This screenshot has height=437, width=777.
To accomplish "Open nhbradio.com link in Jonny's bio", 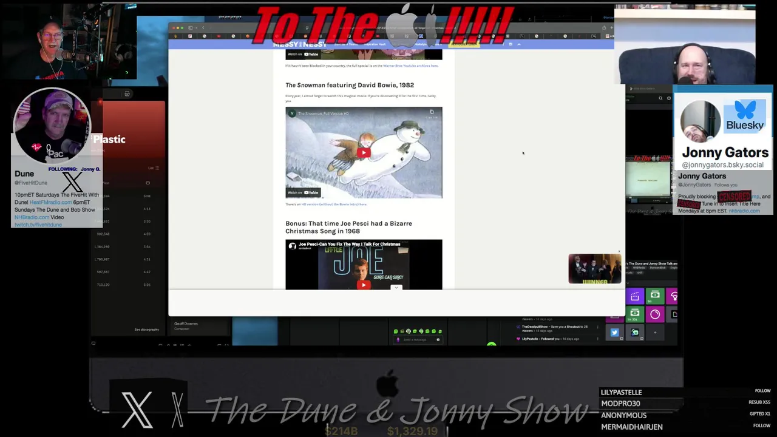I will (744, 211).
